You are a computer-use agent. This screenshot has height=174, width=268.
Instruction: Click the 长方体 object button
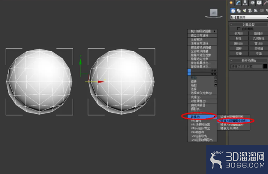tap(239, 34)
